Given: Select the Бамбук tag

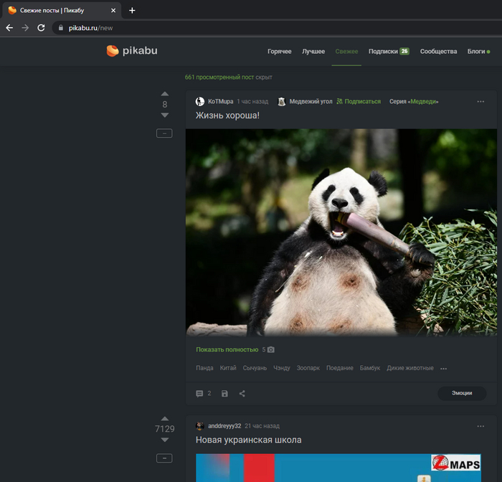Looking at the screenshot, I should (x=370, y=368).
